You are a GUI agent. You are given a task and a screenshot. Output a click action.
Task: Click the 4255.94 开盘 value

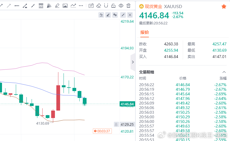pos(171,50)
